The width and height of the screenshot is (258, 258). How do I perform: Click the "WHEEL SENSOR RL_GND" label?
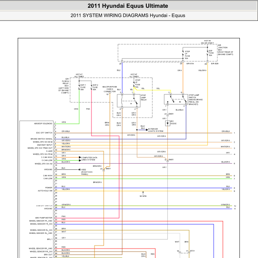pyautogui.click(x=41, y=233)
